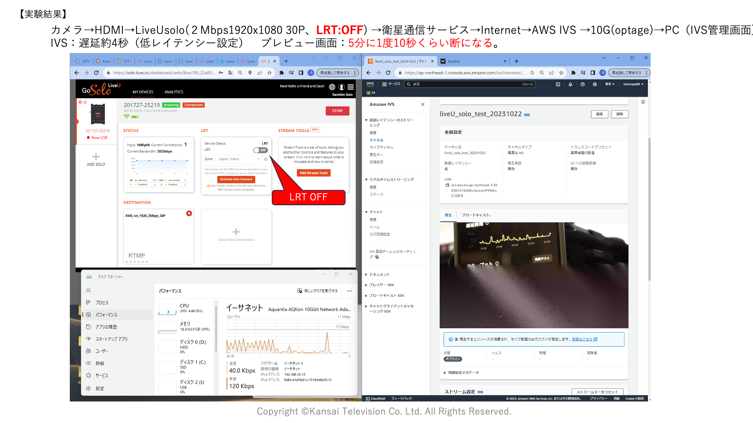Image resolution: width=753 pixels, height=423 pixels.
Task: Open the LiveU hamburger menu icon
Action: (x=351, y=87)
